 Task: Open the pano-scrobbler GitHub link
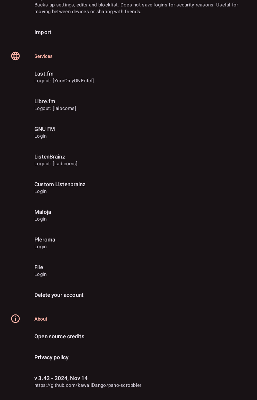coord(88,385)
